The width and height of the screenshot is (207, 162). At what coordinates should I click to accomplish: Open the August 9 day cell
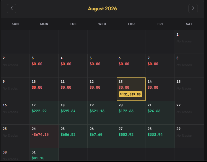[x=15, y=89]
